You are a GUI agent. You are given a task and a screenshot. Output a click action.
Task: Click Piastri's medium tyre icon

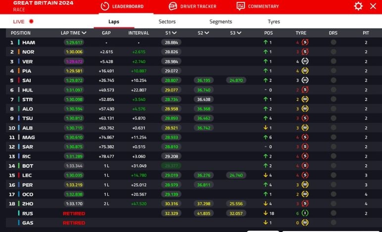point(305,71)
